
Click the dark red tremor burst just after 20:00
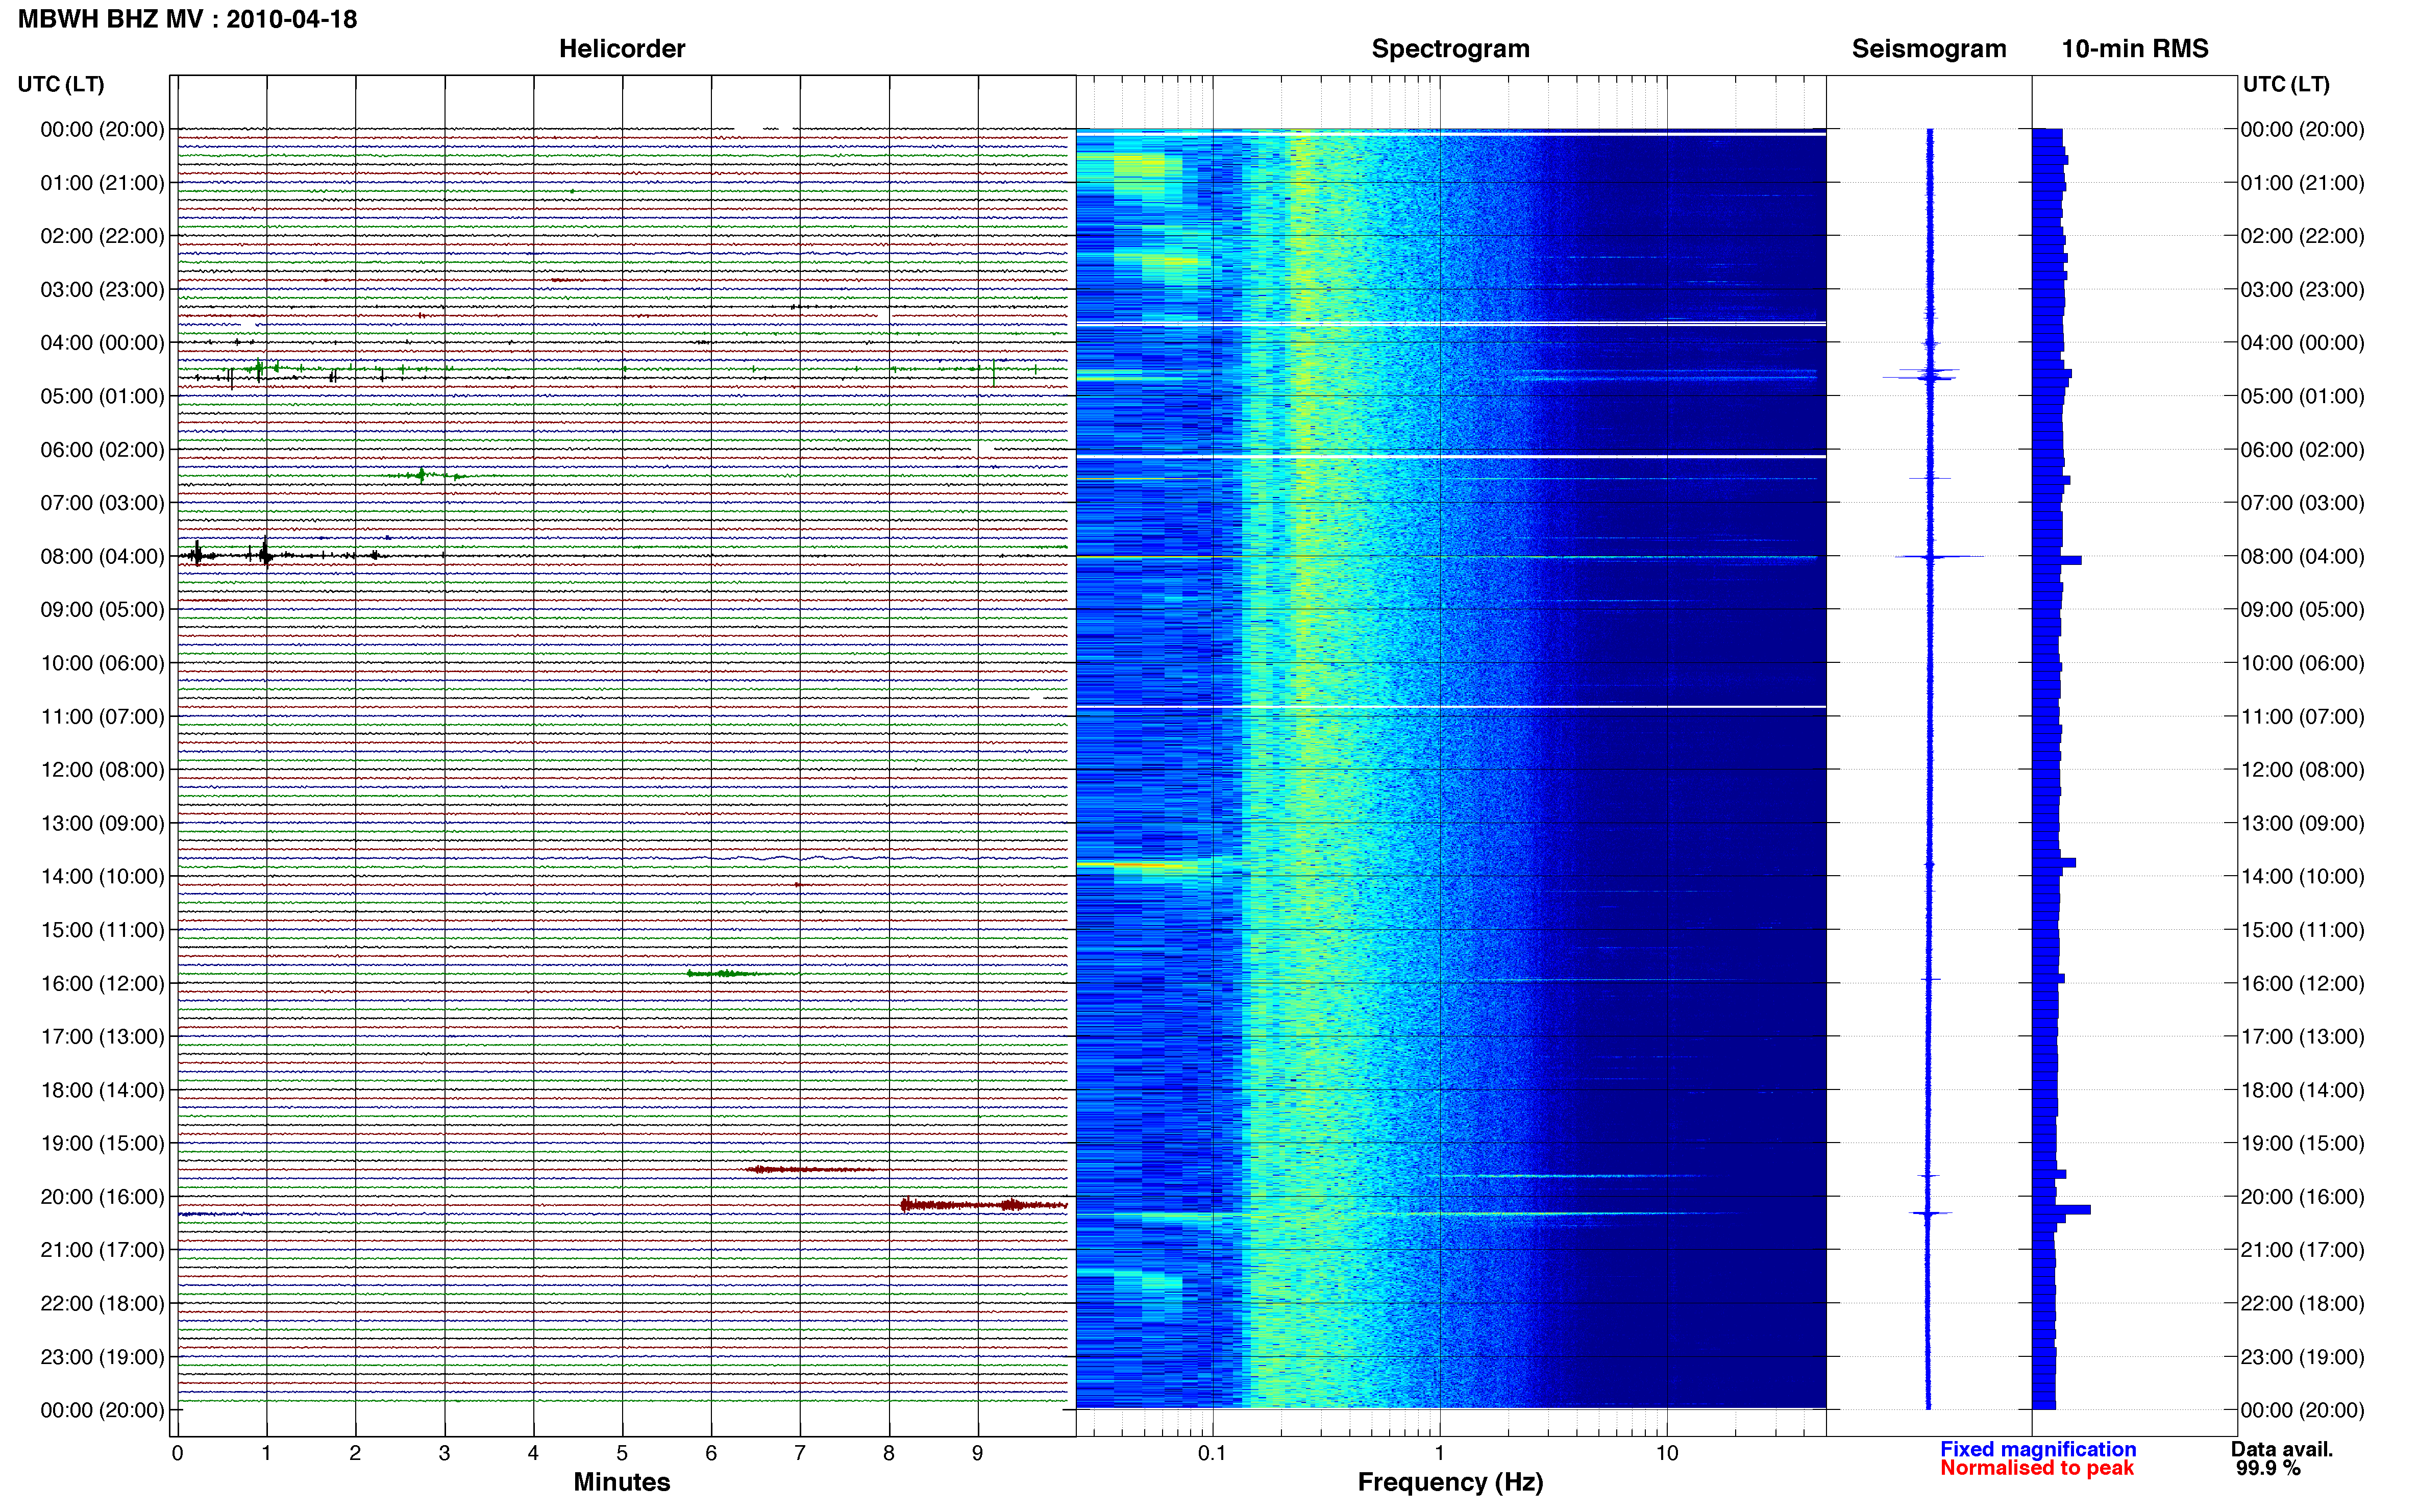pos(984,1205)
